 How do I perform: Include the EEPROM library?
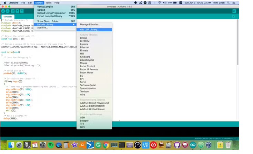pos(94,41)
